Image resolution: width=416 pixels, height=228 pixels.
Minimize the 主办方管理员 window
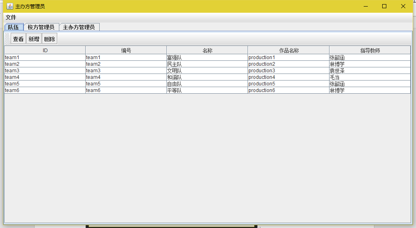(366, 6)
